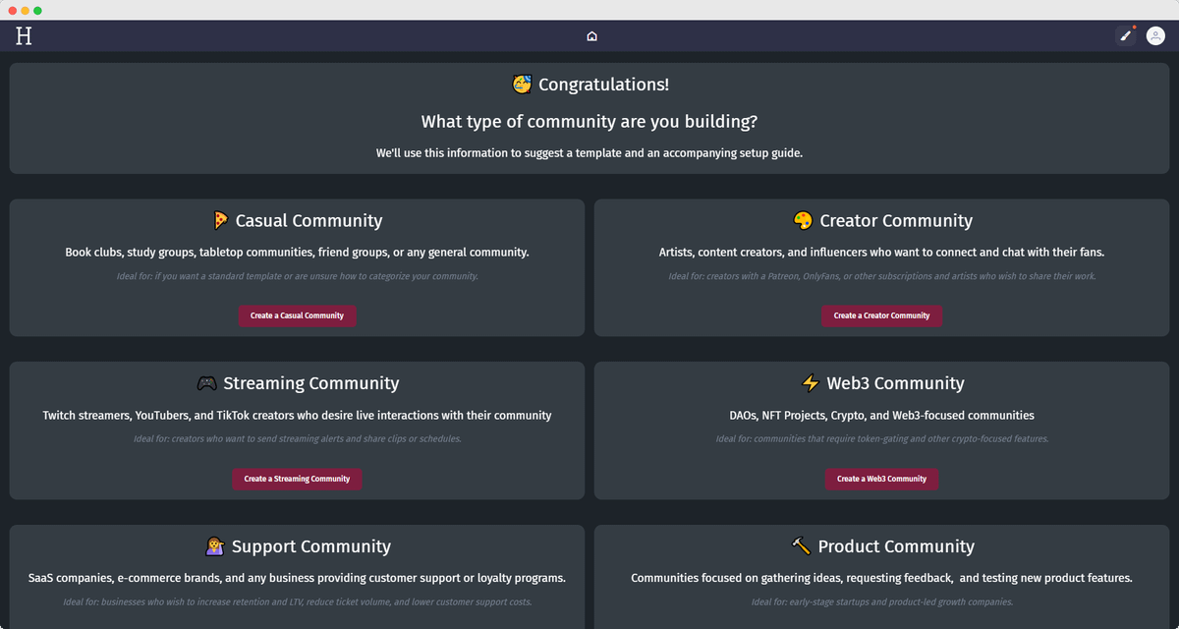Click the Product Community heading text
The height and width of the screenshot is (629, 1179).
(x=896, y=546)
